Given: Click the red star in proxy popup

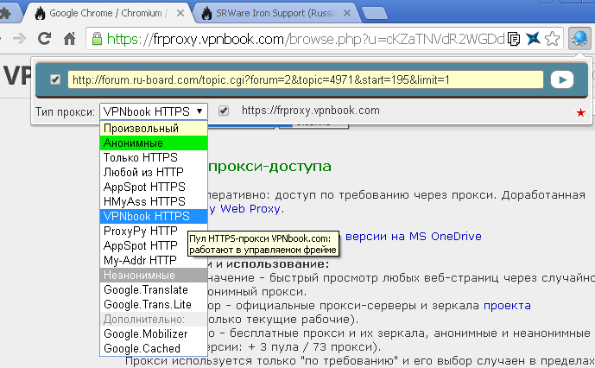Looking at the screenshot, I should [x=580, y=112].
